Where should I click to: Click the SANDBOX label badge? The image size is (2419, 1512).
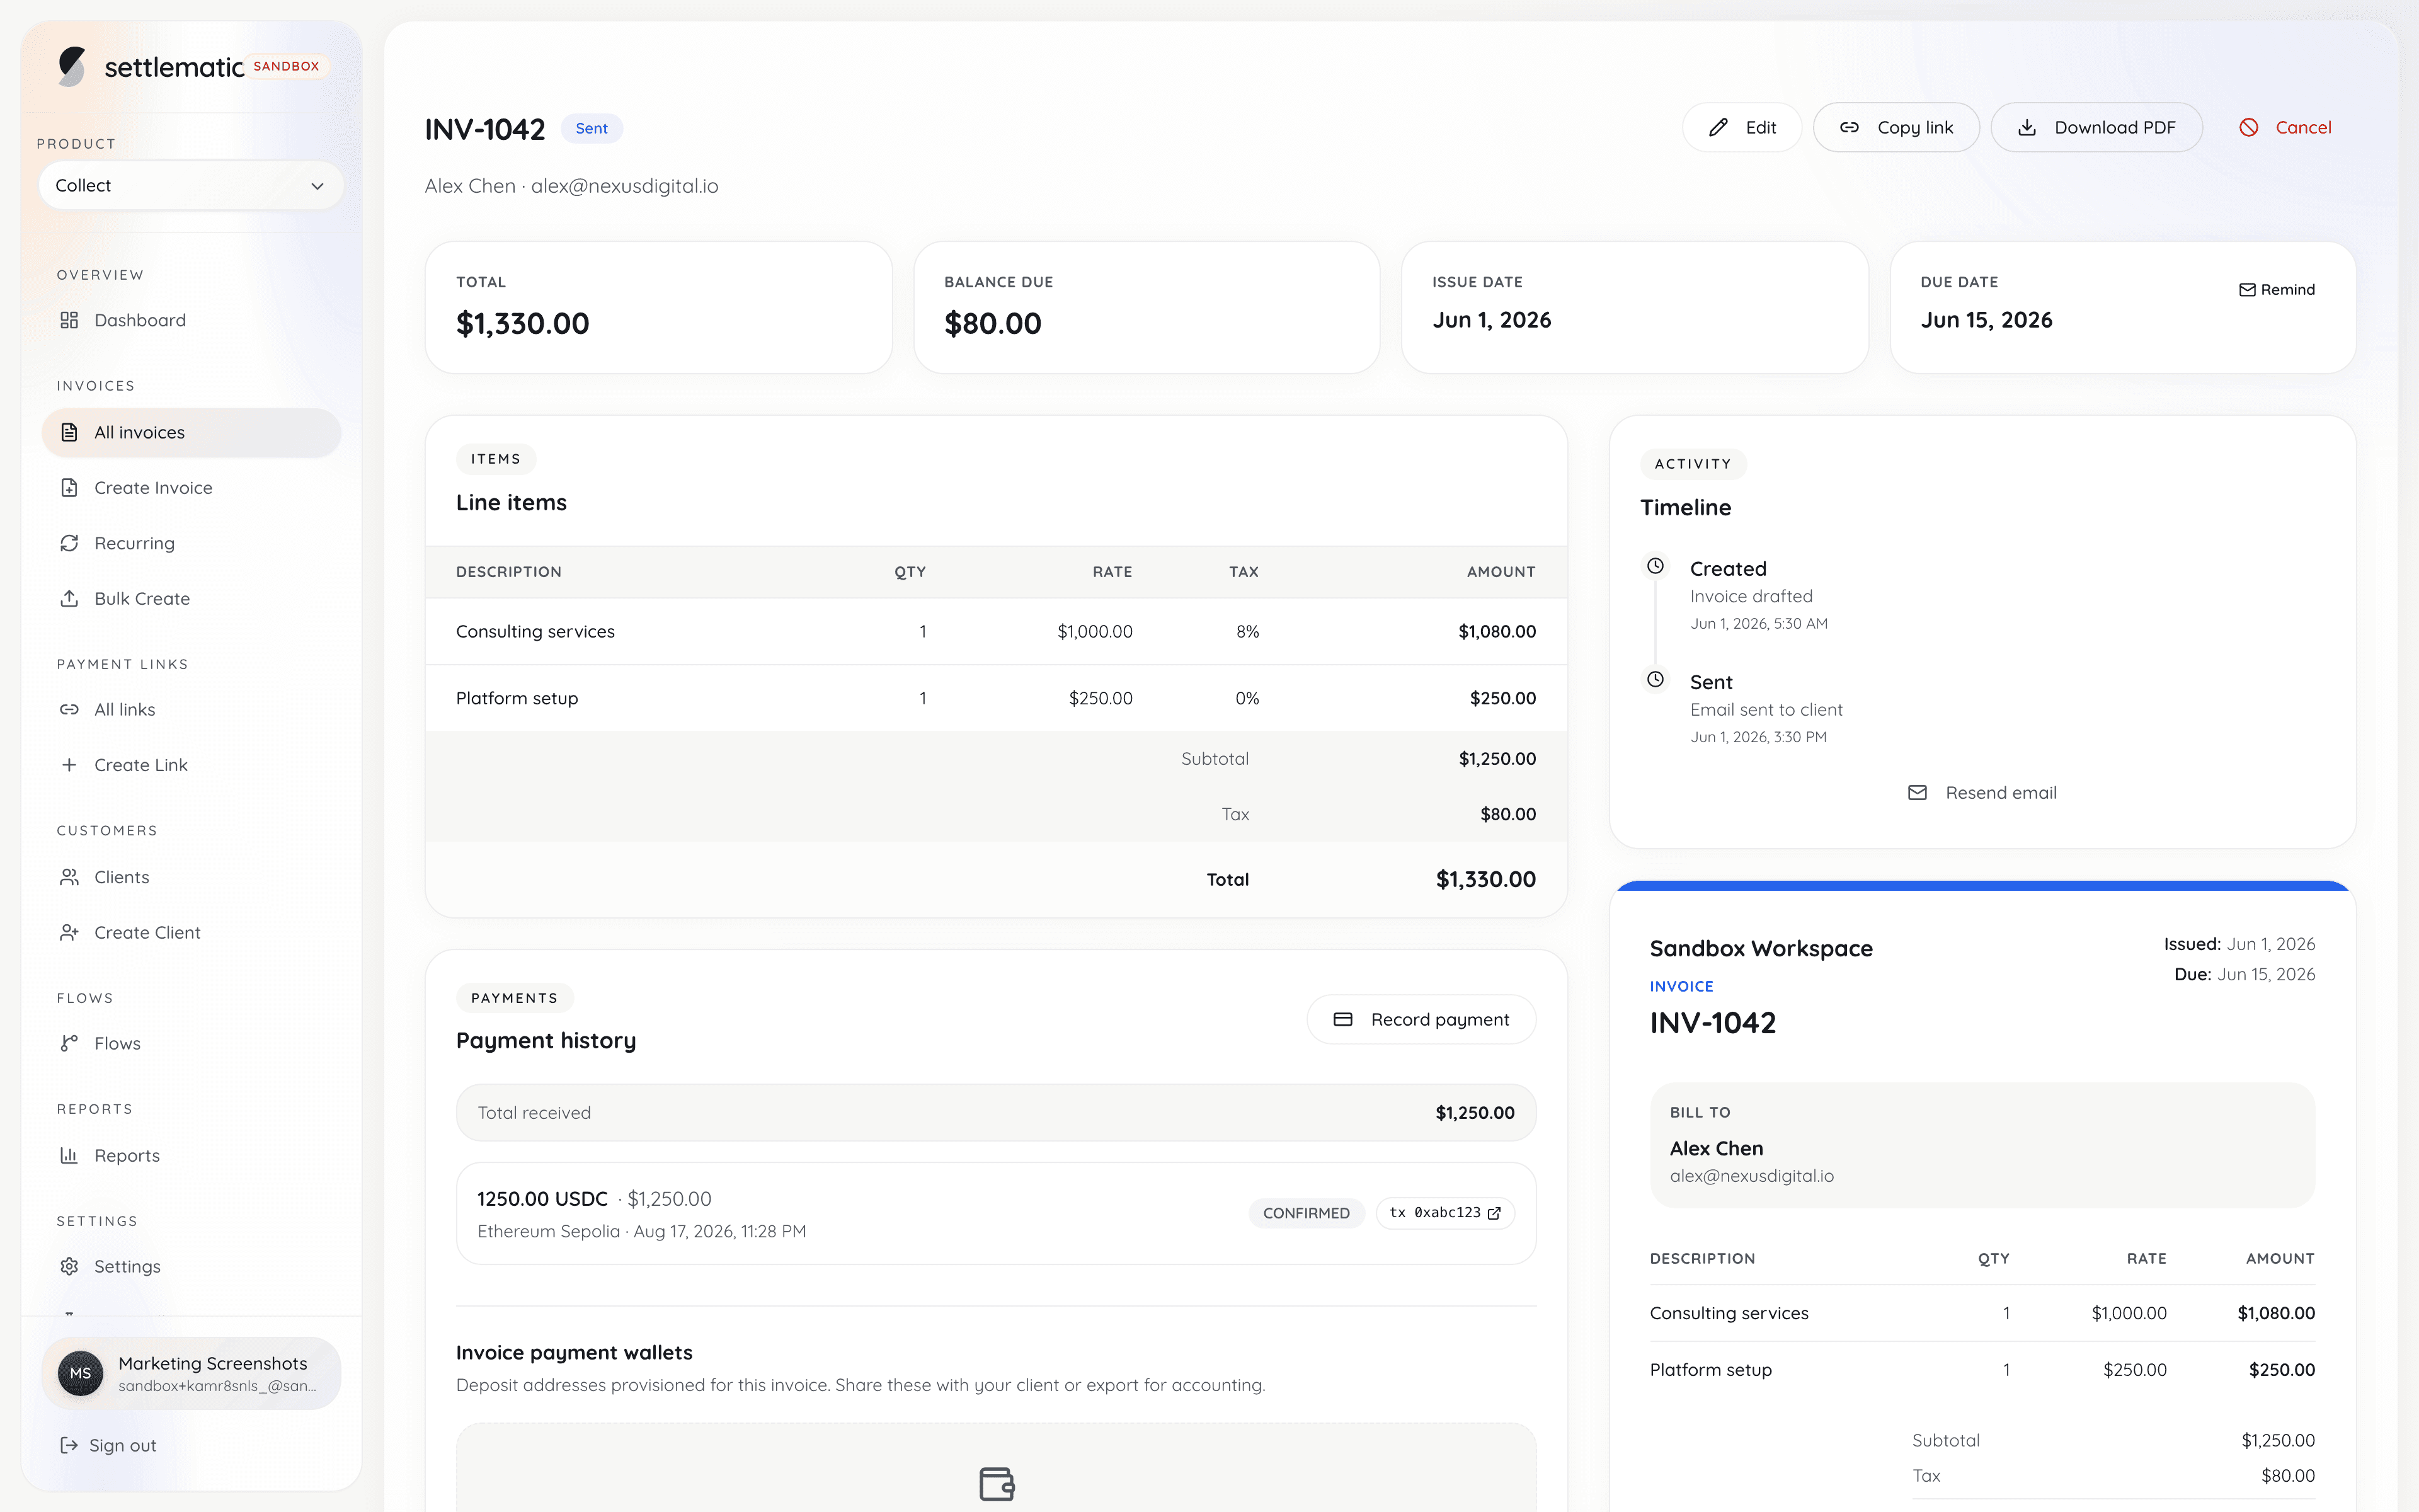[287, 67]
